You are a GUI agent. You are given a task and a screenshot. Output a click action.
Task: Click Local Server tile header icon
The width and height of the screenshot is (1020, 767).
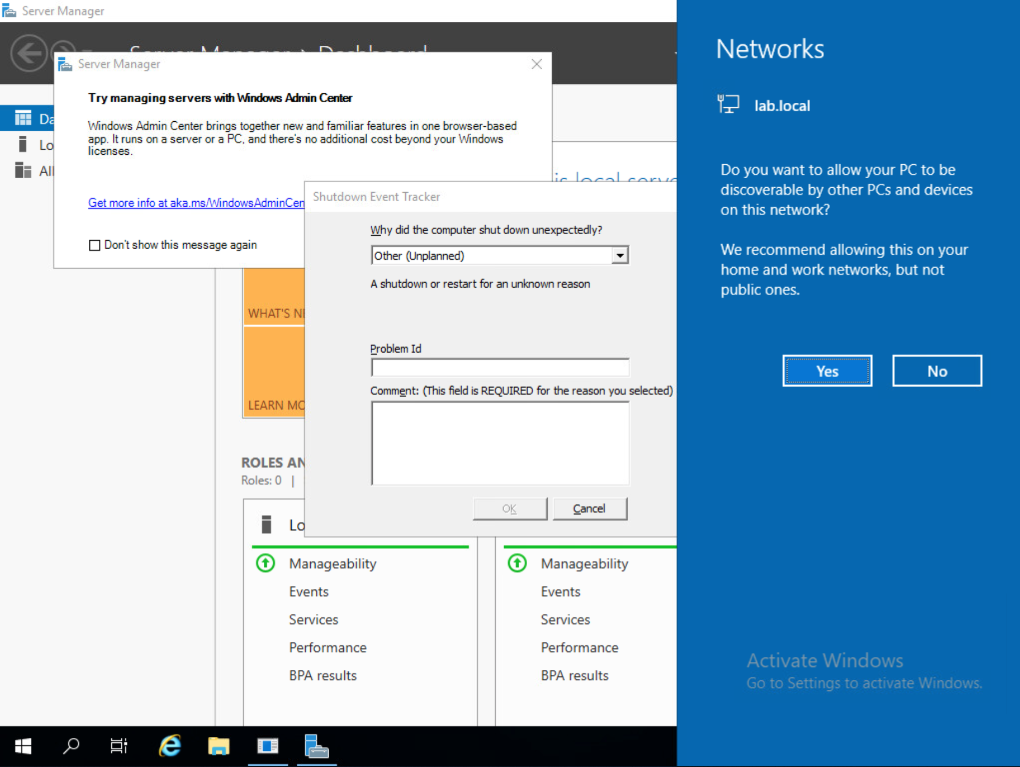pos(267,525)
